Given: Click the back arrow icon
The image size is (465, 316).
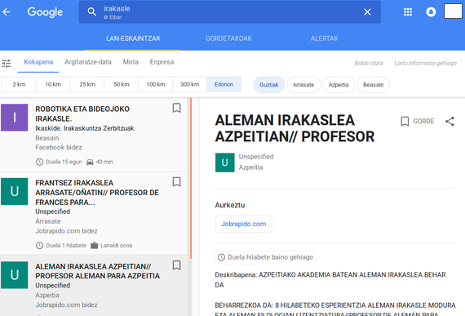Looking at the screenshot, I should (7, 12).
